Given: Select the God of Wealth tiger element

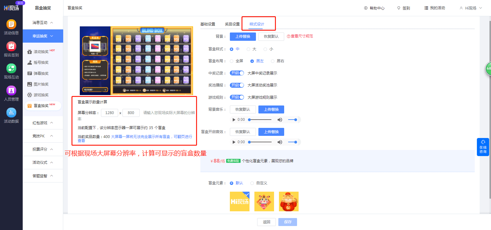Looking at the screenshot, I should (x=289, y=201).
